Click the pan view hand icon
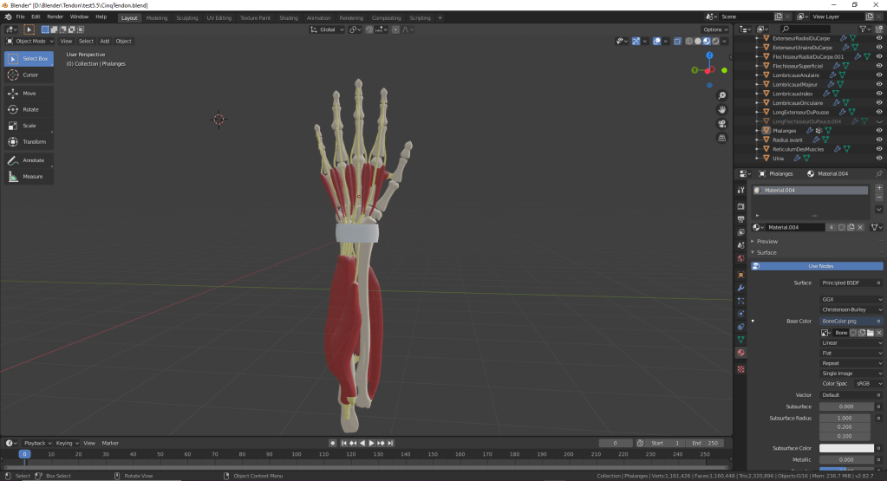 pos(721,109)
